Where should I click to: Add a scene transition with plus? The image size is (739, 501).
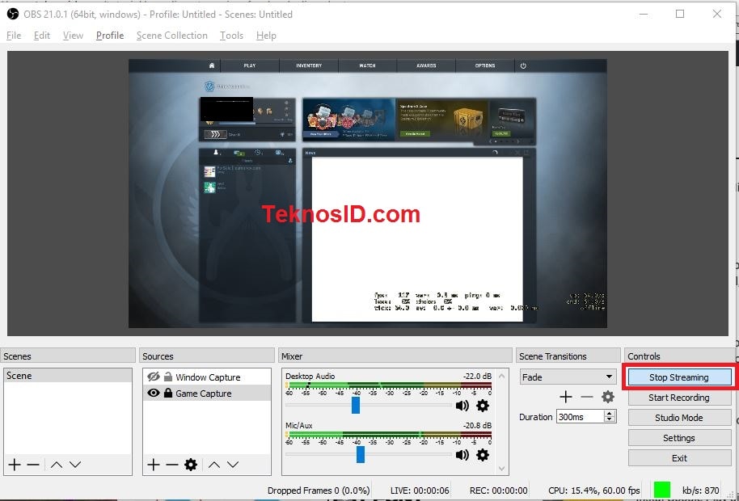coord(566,397)
